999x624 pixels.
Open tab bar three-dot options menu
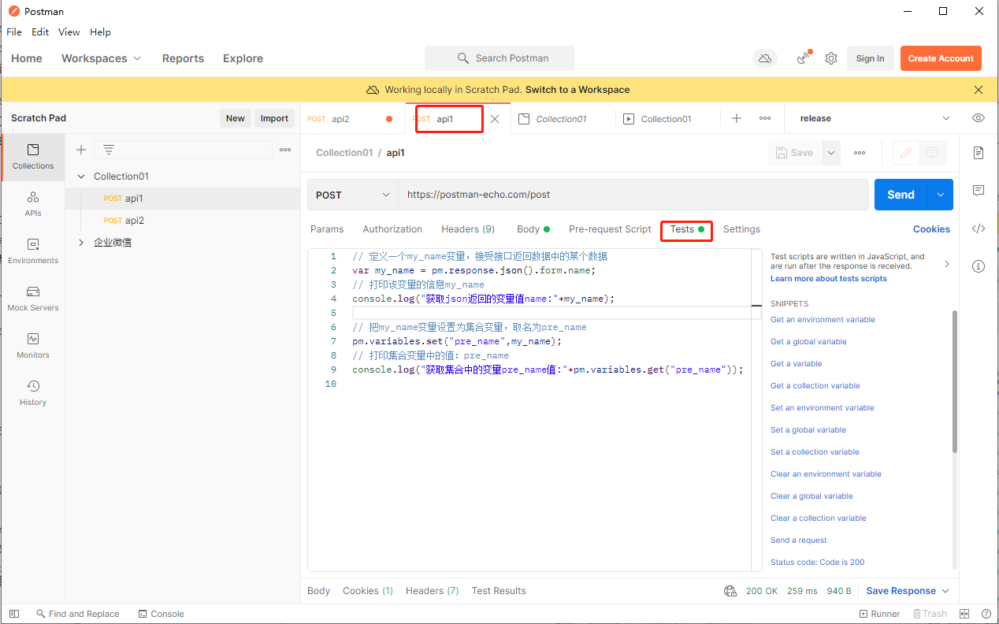click(765, 118)
